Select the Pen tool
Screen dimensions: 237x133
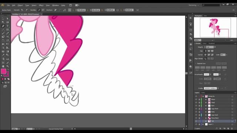pyautogui.click(x=3, y=26)
